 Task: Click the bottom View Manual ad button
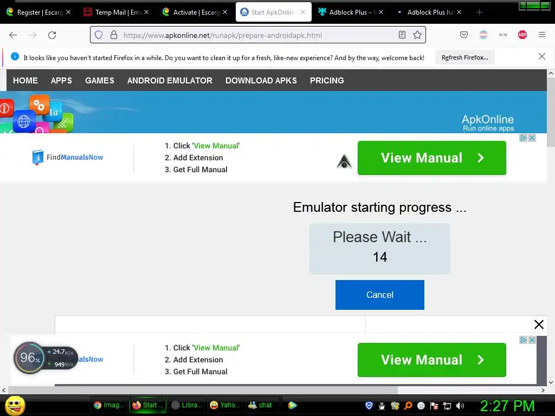432,360
